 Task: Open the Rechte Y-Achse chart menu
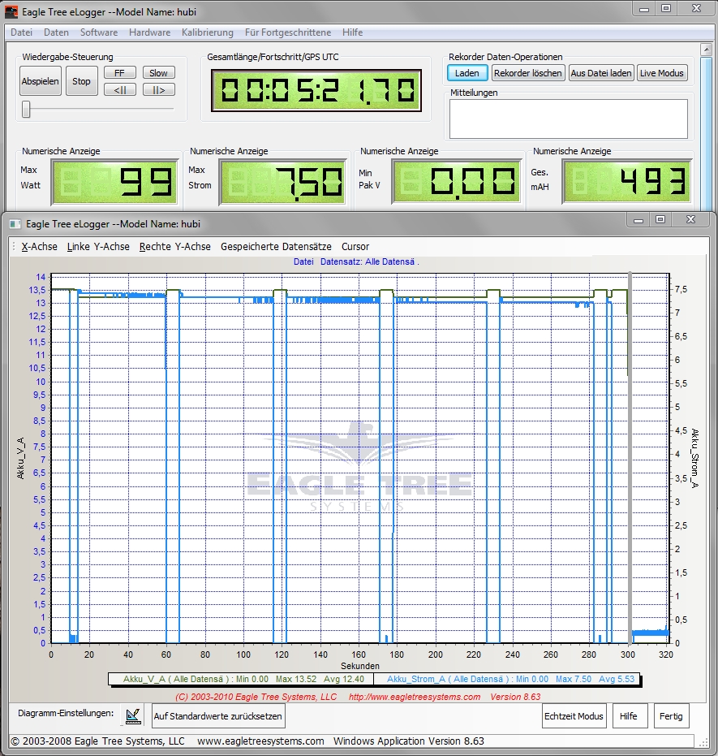[x=174, y=246]
